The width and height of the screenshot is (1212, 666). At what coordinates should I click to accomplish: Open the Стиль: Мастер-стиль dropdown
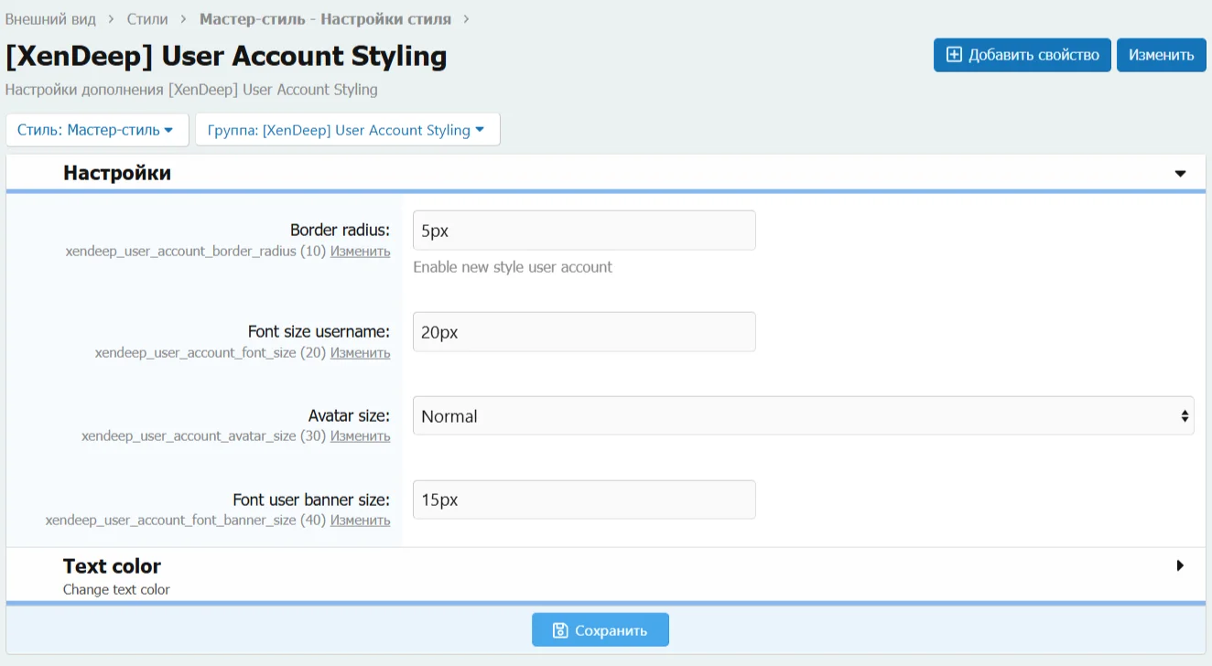[x=96, y=130]
